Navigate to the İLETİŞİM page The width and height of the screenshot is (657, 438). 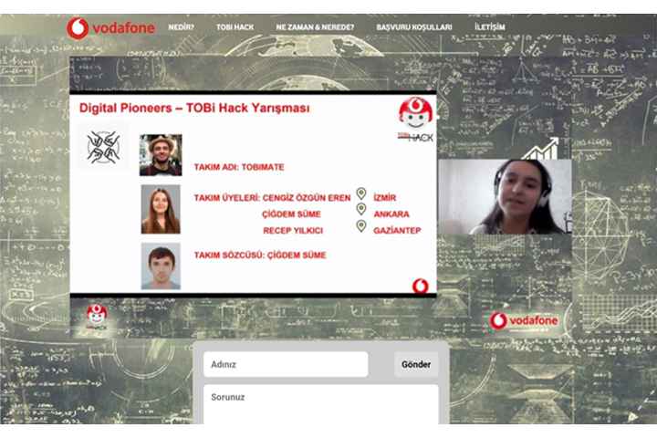click(489, 27)
